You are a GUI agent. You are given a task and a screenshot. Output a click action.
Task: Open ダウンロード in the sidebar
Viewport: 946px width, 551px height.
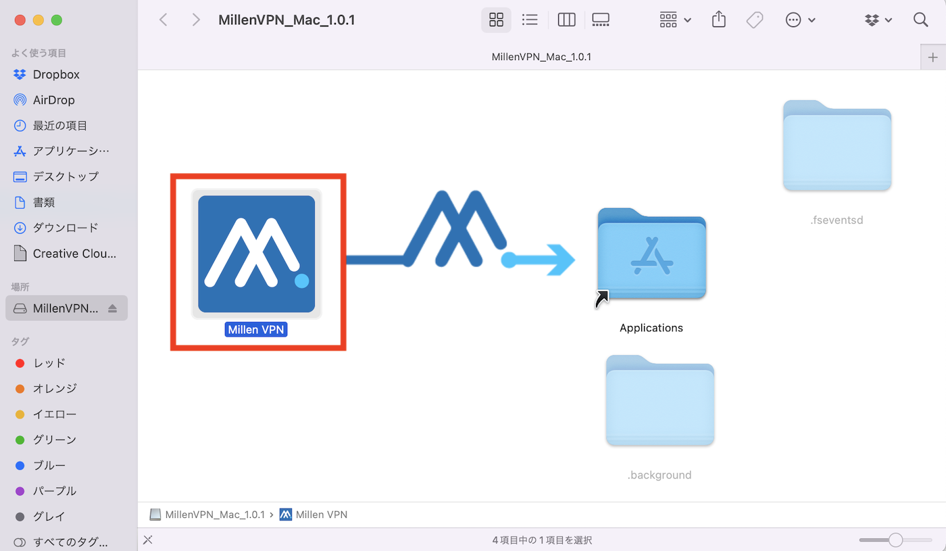click(66, 228)
